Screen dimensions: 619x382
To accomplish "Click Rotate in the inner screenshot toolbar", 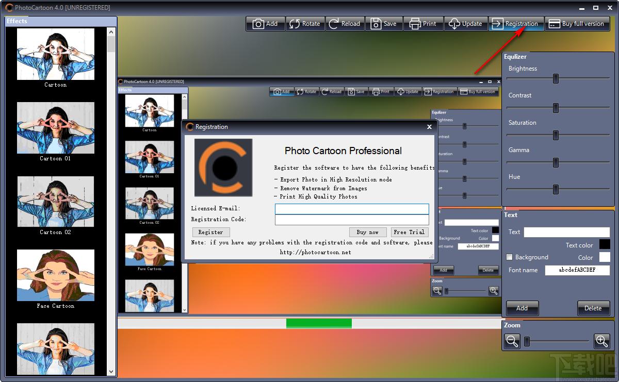I will 306,92.
